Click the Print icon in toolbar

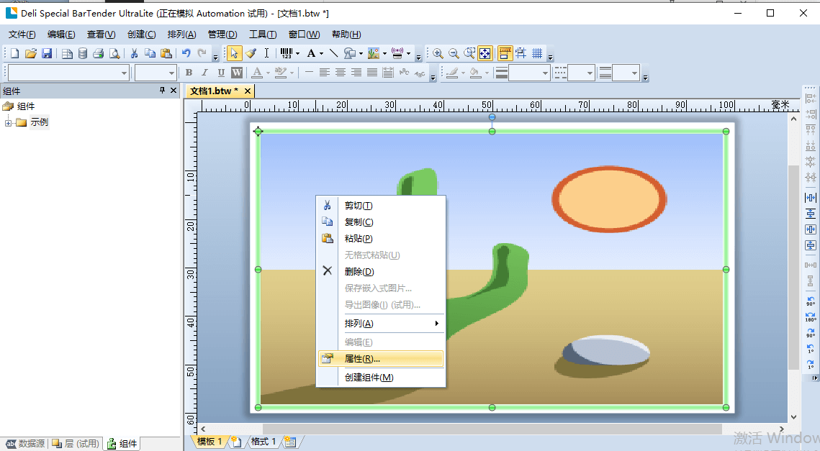tap(99, 53)
